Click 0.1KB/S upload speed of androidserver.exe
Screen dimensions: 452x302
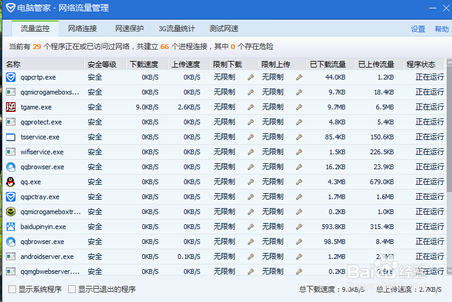[189, 257]
